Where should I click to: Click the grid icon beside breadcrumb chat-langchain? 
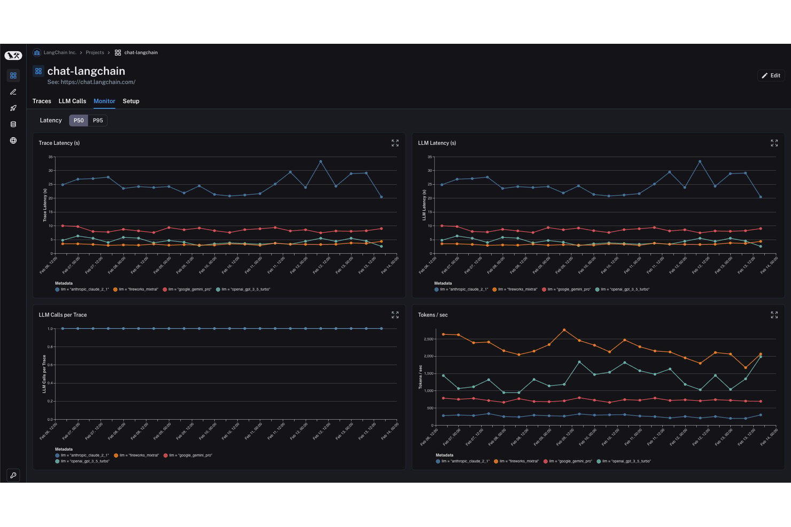click(118, 53)
